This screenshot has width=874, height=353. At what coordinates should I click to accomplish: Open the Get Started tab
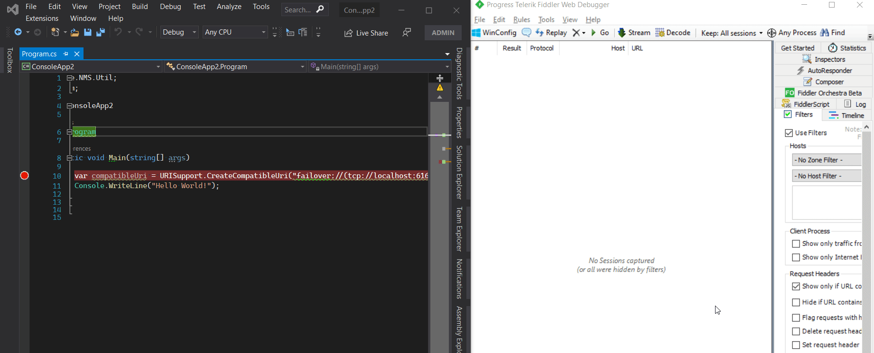coord(798,48)
